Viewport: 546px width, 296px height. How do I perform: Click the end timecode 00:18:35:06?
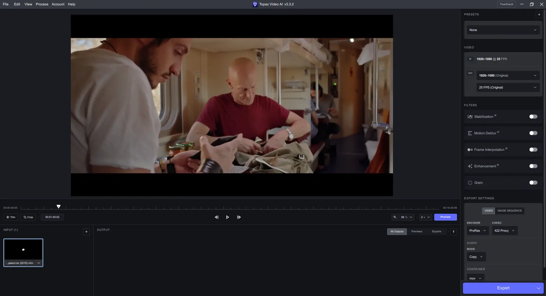click(x=450, y=208)
